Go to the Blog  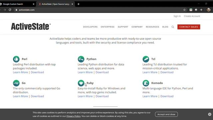[x=165, y=27]
